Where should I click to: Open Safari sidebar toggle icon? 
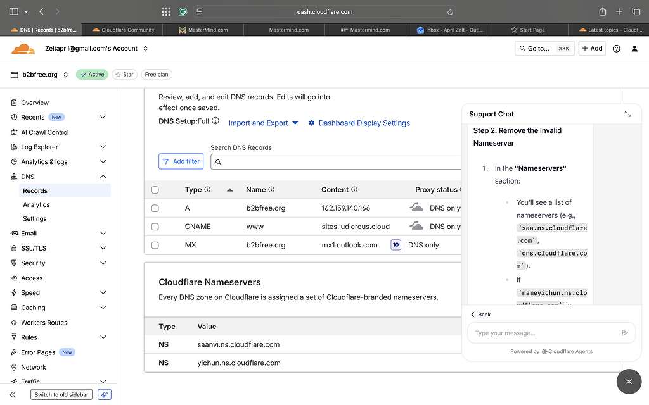[14, 11]
